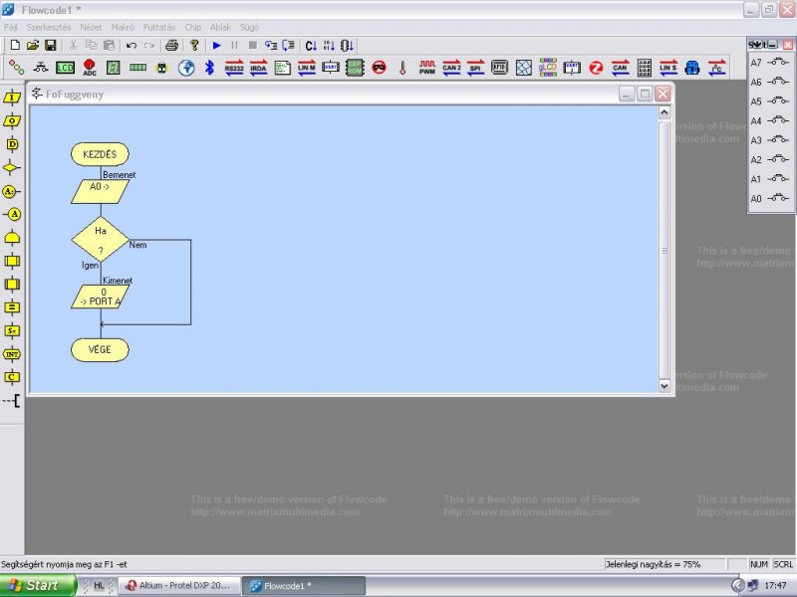This screenshot has width=797, height=597.
Task: Add the LIN M component
Action: point(307,68)
